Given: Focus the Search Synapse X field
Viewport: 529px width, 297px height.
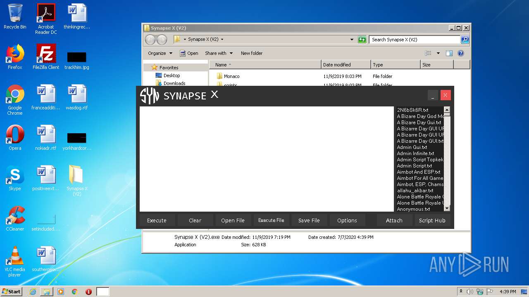Looking at the screenshot, I should [414, 40].
